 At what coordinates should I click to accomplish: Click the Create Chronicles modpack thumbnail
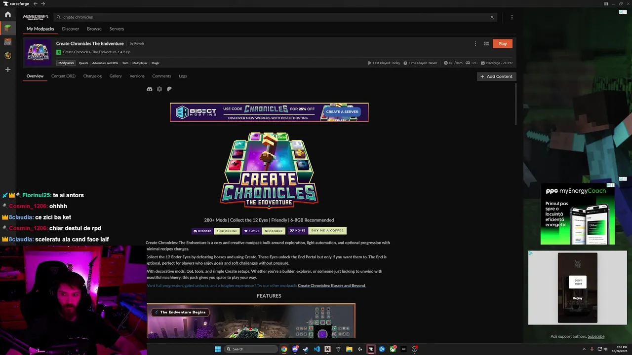pos(39,52)
